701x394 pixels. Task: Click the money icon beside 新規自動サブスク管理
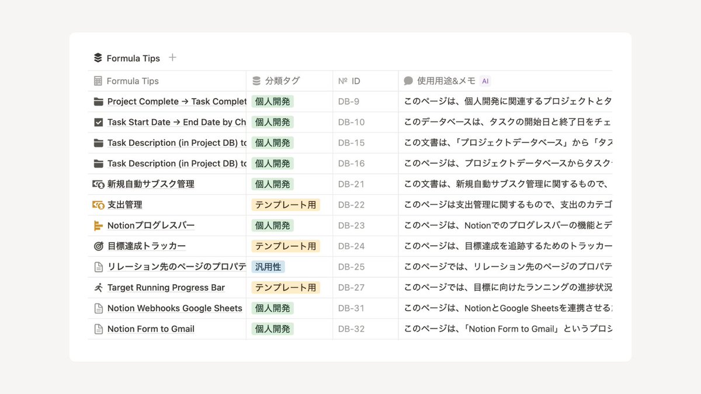[x=98, y=184]
